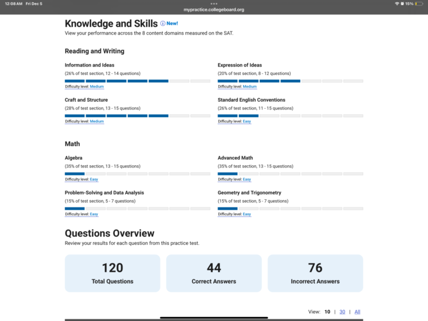The image size is (428, 321).
Task: Click the Total Questions 120 card
Action: (112, 273)
